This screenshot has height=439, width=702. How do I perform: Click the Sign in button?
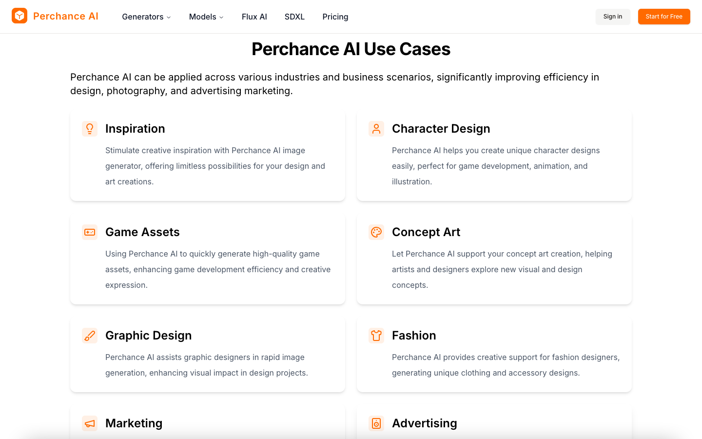[613, 17]
